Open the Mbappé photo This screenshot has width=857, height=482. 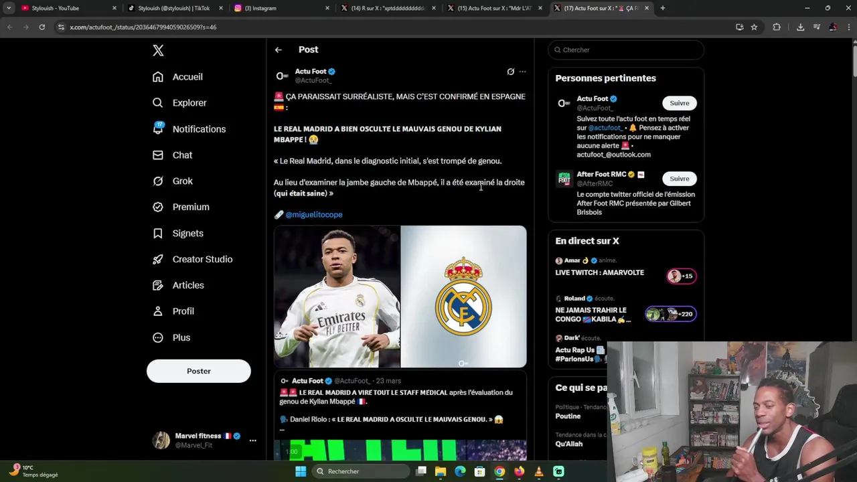point(337,297)
